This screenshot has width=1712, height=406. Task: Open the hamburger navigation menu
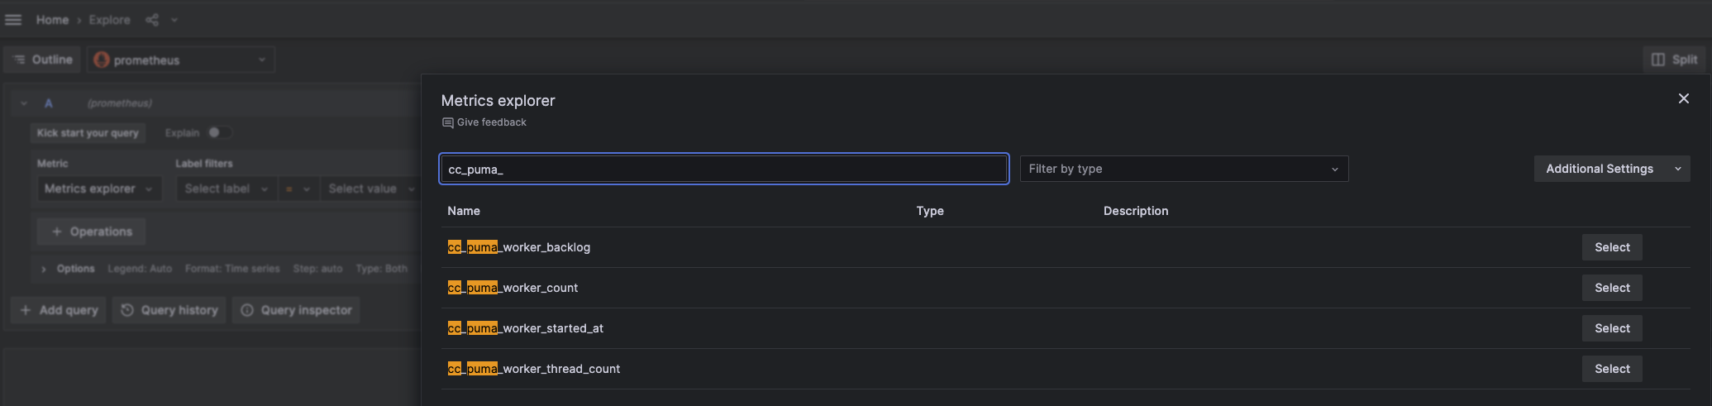pyautogui.click(x=13, y=20)
